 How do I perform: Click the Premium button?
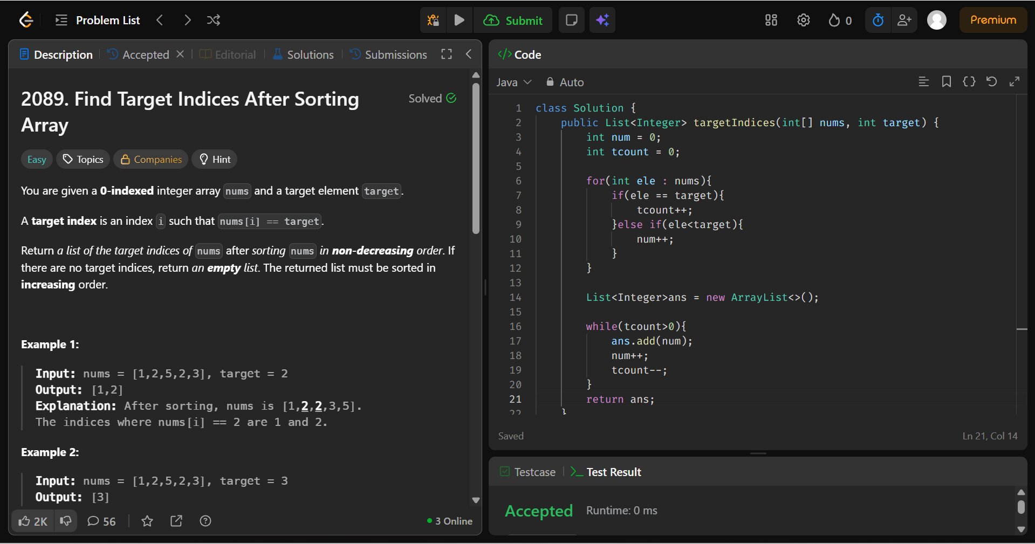[992, 20]
